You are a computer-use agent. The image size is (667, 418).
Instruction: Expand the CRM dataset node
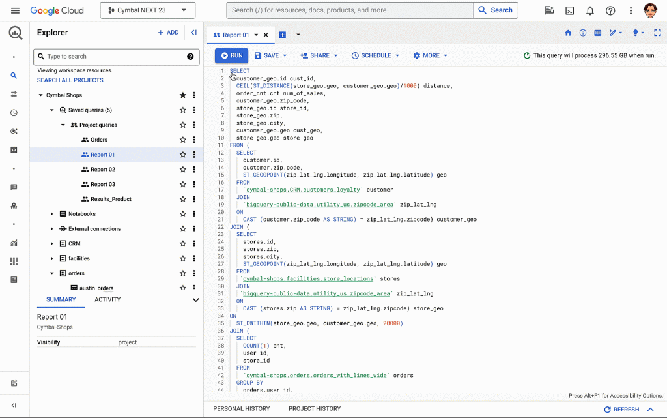pos(52,243)
